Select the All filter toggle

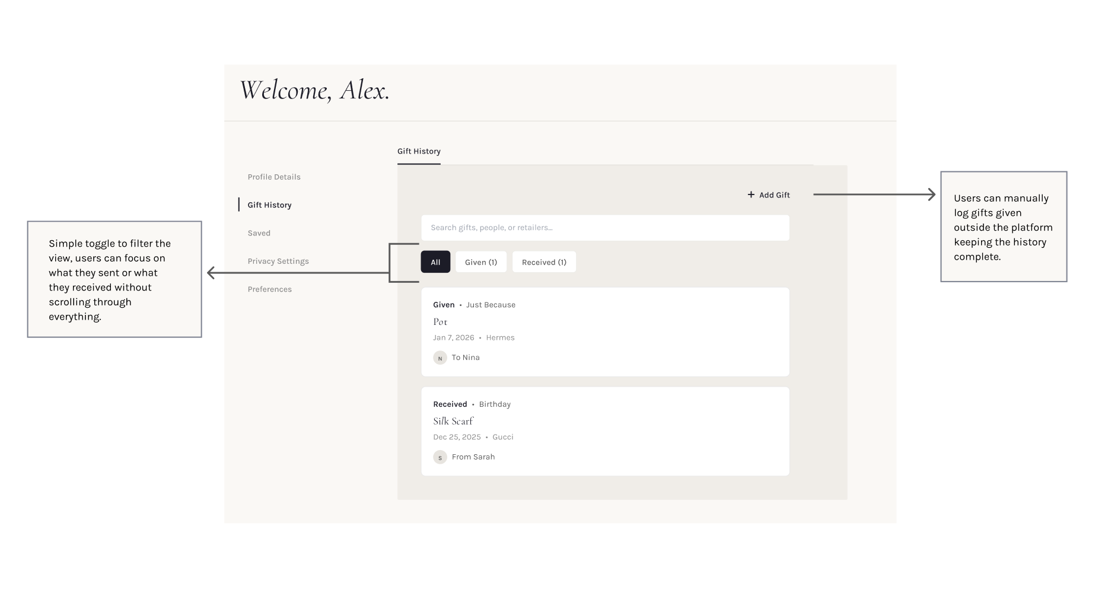(x=435, y=262)
